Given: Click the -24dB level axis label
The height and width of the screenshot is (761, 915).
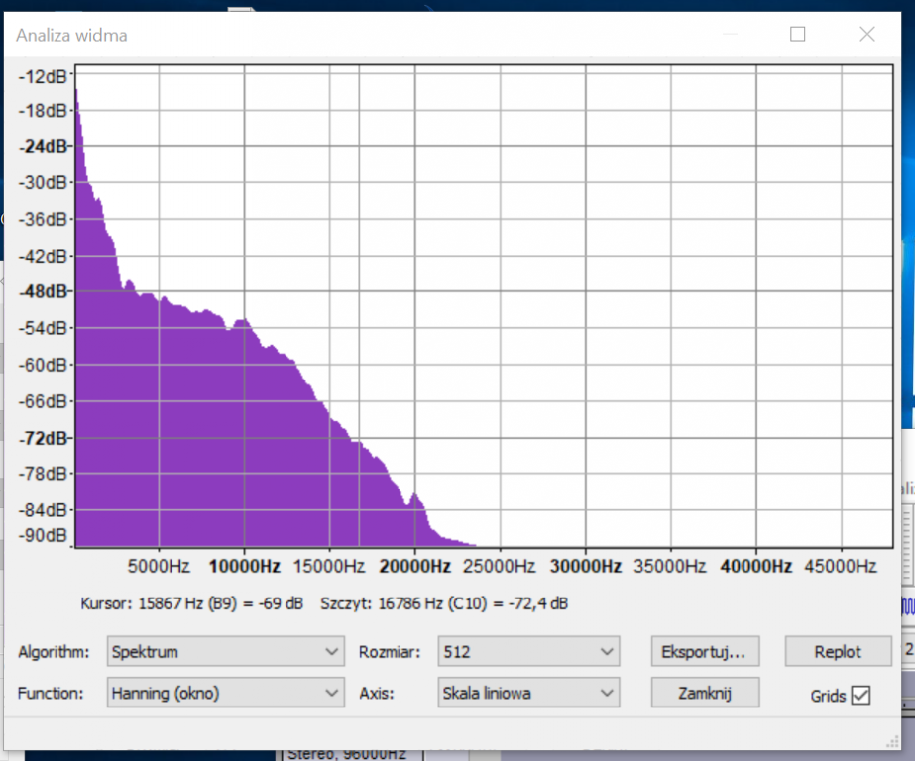Looking at the screenshot, I should [x=44, y=146].
